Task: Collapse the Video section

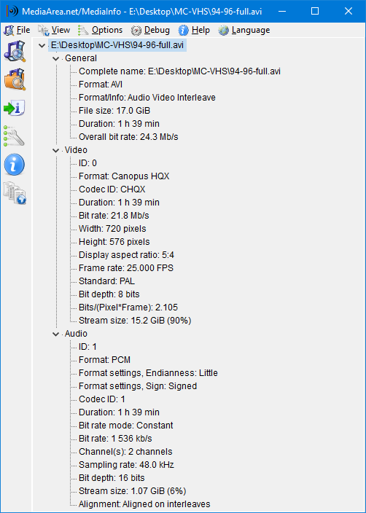Action: pyautogui.click(x=55, y=151)
